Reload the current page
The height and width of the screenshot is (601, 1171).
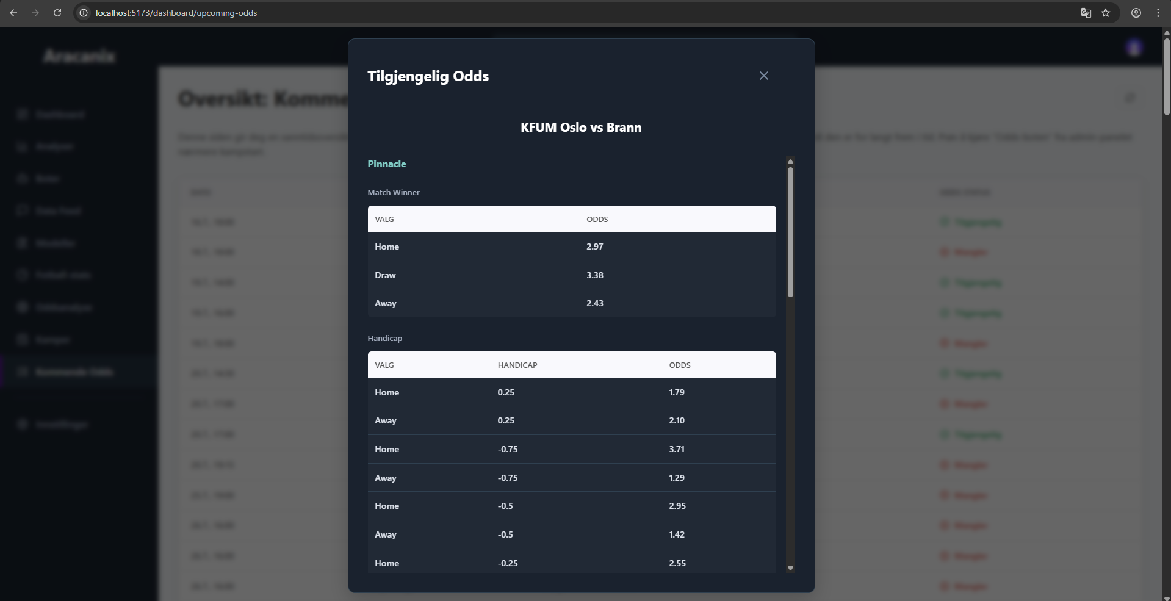point(57,13)
